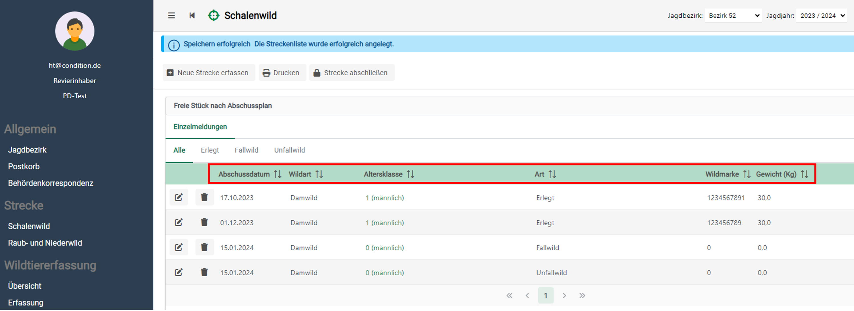The image size is (854, 311).
Task: Click the hamburger menu icon
Action: point(171,16)
